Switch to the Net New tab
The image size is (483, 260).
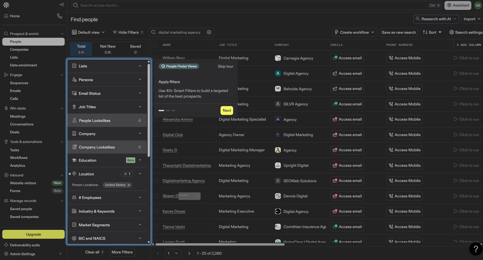point(108,49)
